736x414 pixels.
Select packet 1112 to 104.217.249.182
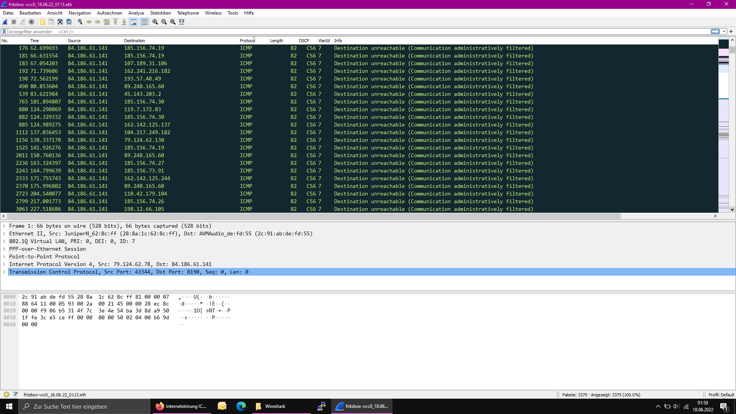(x=359, y=133)
